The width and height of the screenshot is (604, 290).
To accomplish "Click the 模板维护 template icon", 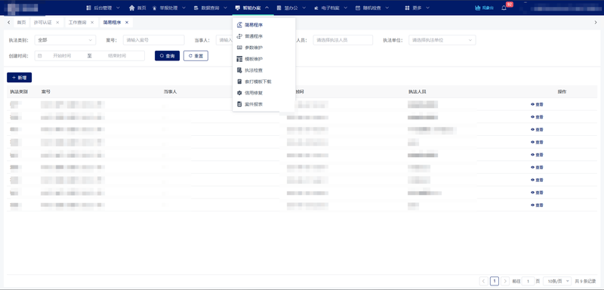I will (239, 59).
